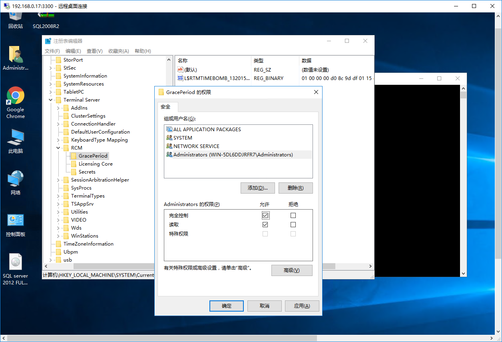Open Google Chrome from the desktop
The image size is (502, 342).
[x=15, y=97]
